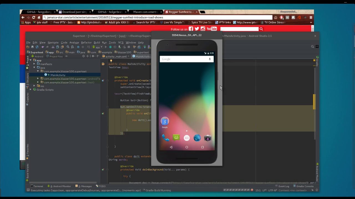355x199 pixels.
Task: Click the Find magnifier toolbar icon
Action: tap(68, 47)
